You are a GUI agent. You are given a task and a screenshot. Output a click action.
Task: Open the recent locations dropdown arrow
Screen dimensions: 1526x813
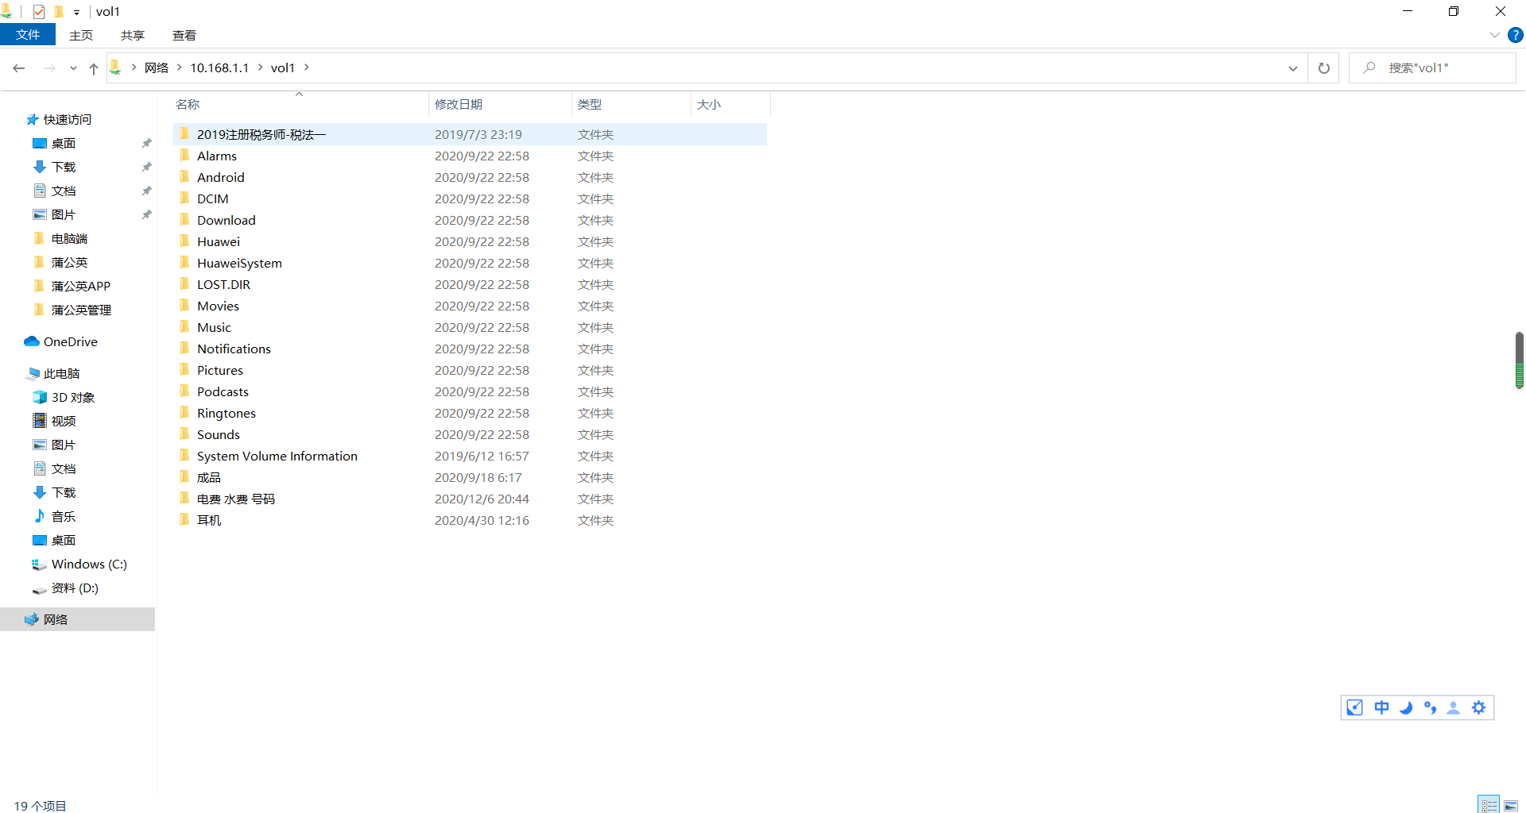click(x=73, y=68)
